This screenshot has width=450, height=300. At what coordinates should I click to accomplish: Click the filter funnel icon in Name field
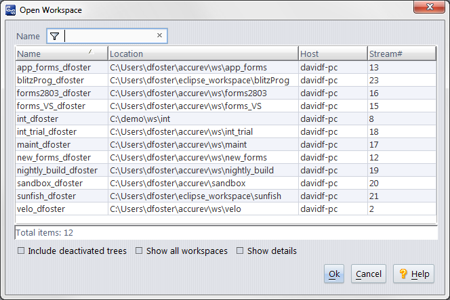click(x=55, y=37)
